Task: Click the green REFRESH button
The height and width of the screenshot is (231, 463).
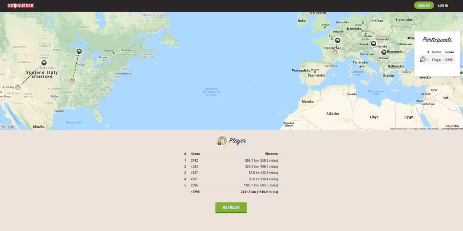Action: point(231,207)
